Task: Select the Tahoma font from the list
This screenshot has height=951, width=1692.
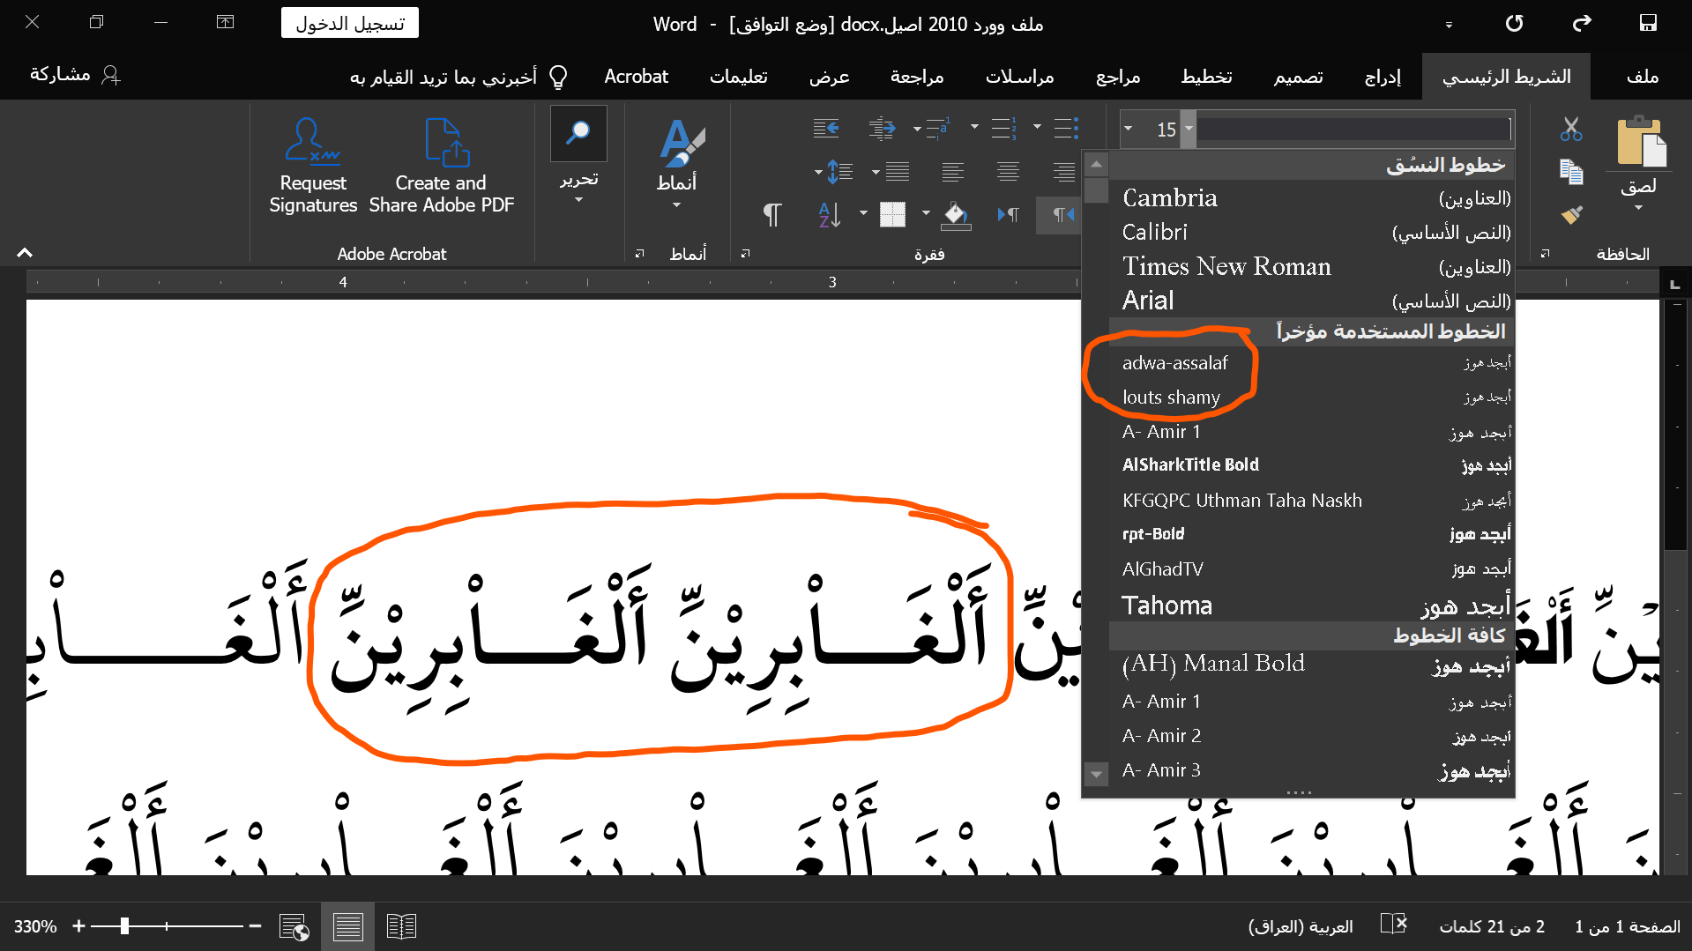Action: tap(1167, 606)
